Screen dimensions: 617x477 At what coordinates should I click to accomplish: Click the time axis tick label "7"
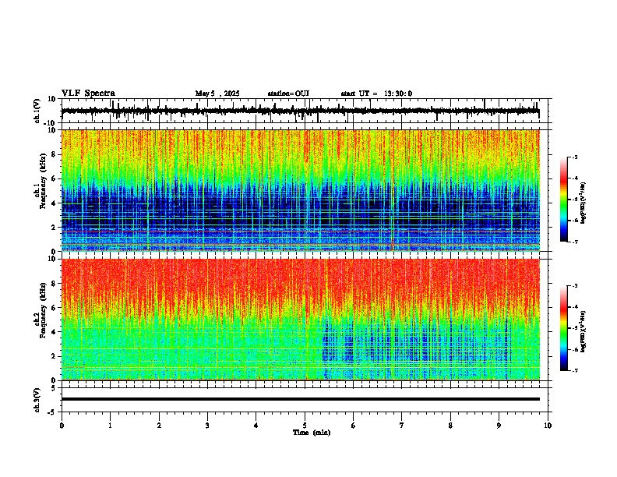pos(402,426)
